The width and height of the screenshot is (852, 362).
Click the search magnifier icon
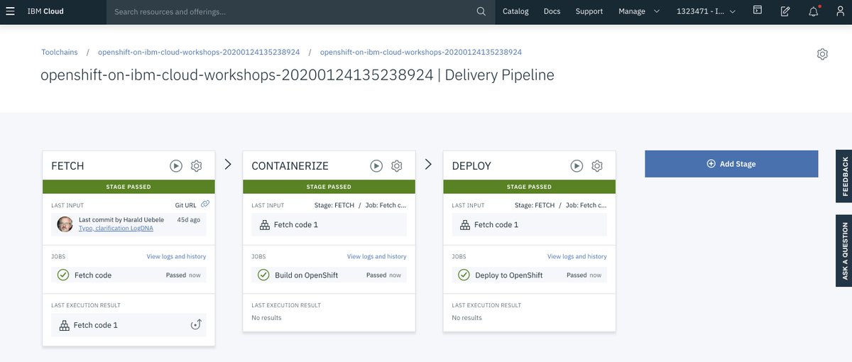481,11
